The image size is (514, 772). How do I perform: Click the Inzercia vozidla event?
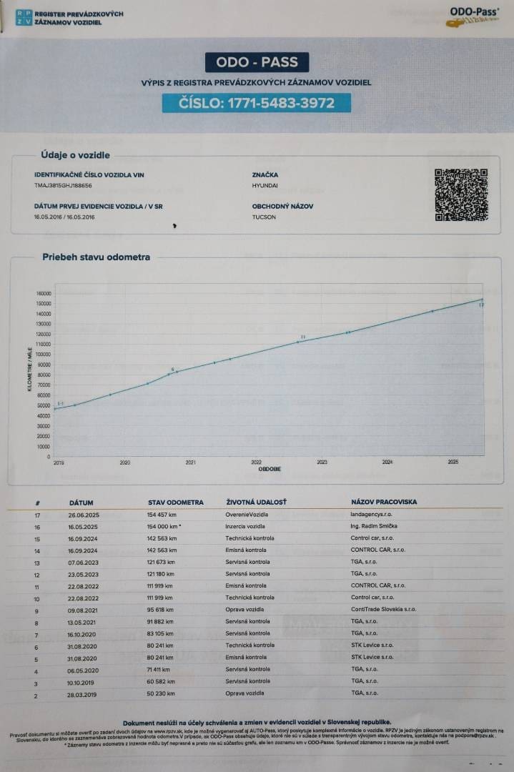pos(245,526)
